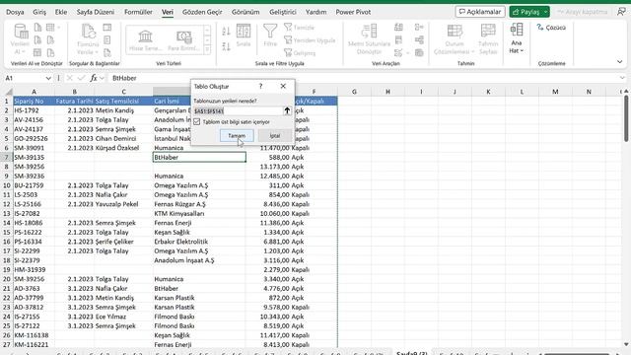Open help in Tablo Oluştur dialog
Viewport: 631px width, 355px height.
click(x=260, y=86)
